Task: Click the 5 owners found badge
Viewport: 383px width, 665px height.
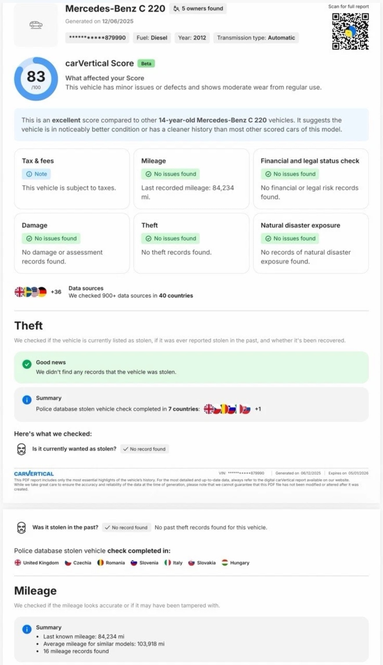Action: click(198, 9)
